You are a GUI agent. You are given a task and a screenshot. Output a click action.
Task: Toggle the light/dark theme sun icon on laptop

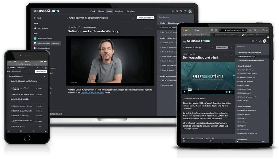[172, 11]
